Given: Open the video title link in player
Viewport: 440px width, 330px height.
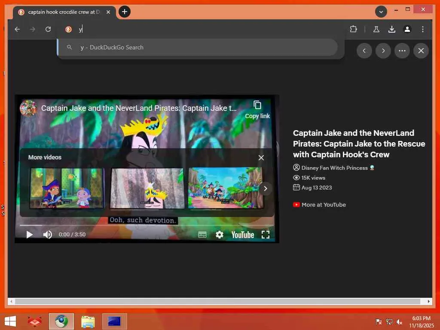Looking at the screenshot, I should (139, 108).
